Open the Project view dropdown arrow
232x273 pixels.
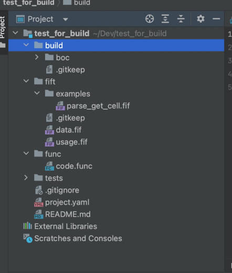(65, 19)
